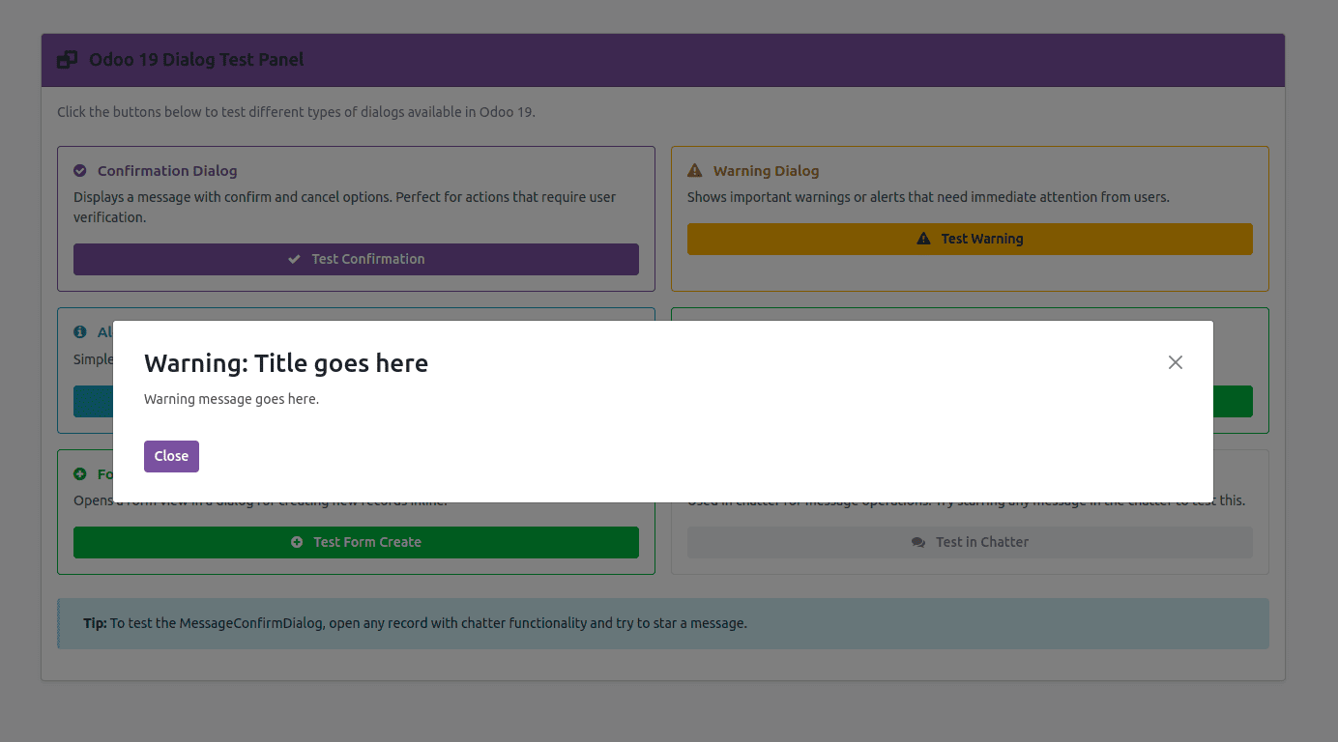Click the Tip banner about MessageConfirmDialog
The width and height of the screenshot is (1338, 742).
point(663,623)
